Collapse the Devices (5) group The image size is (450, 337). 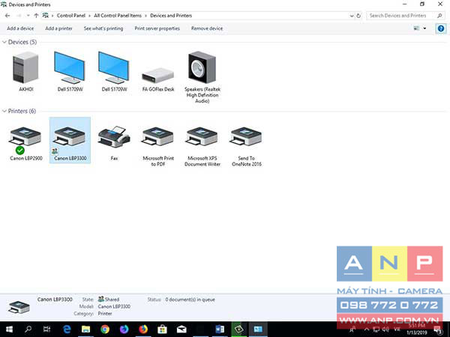(x=4, y=42)
